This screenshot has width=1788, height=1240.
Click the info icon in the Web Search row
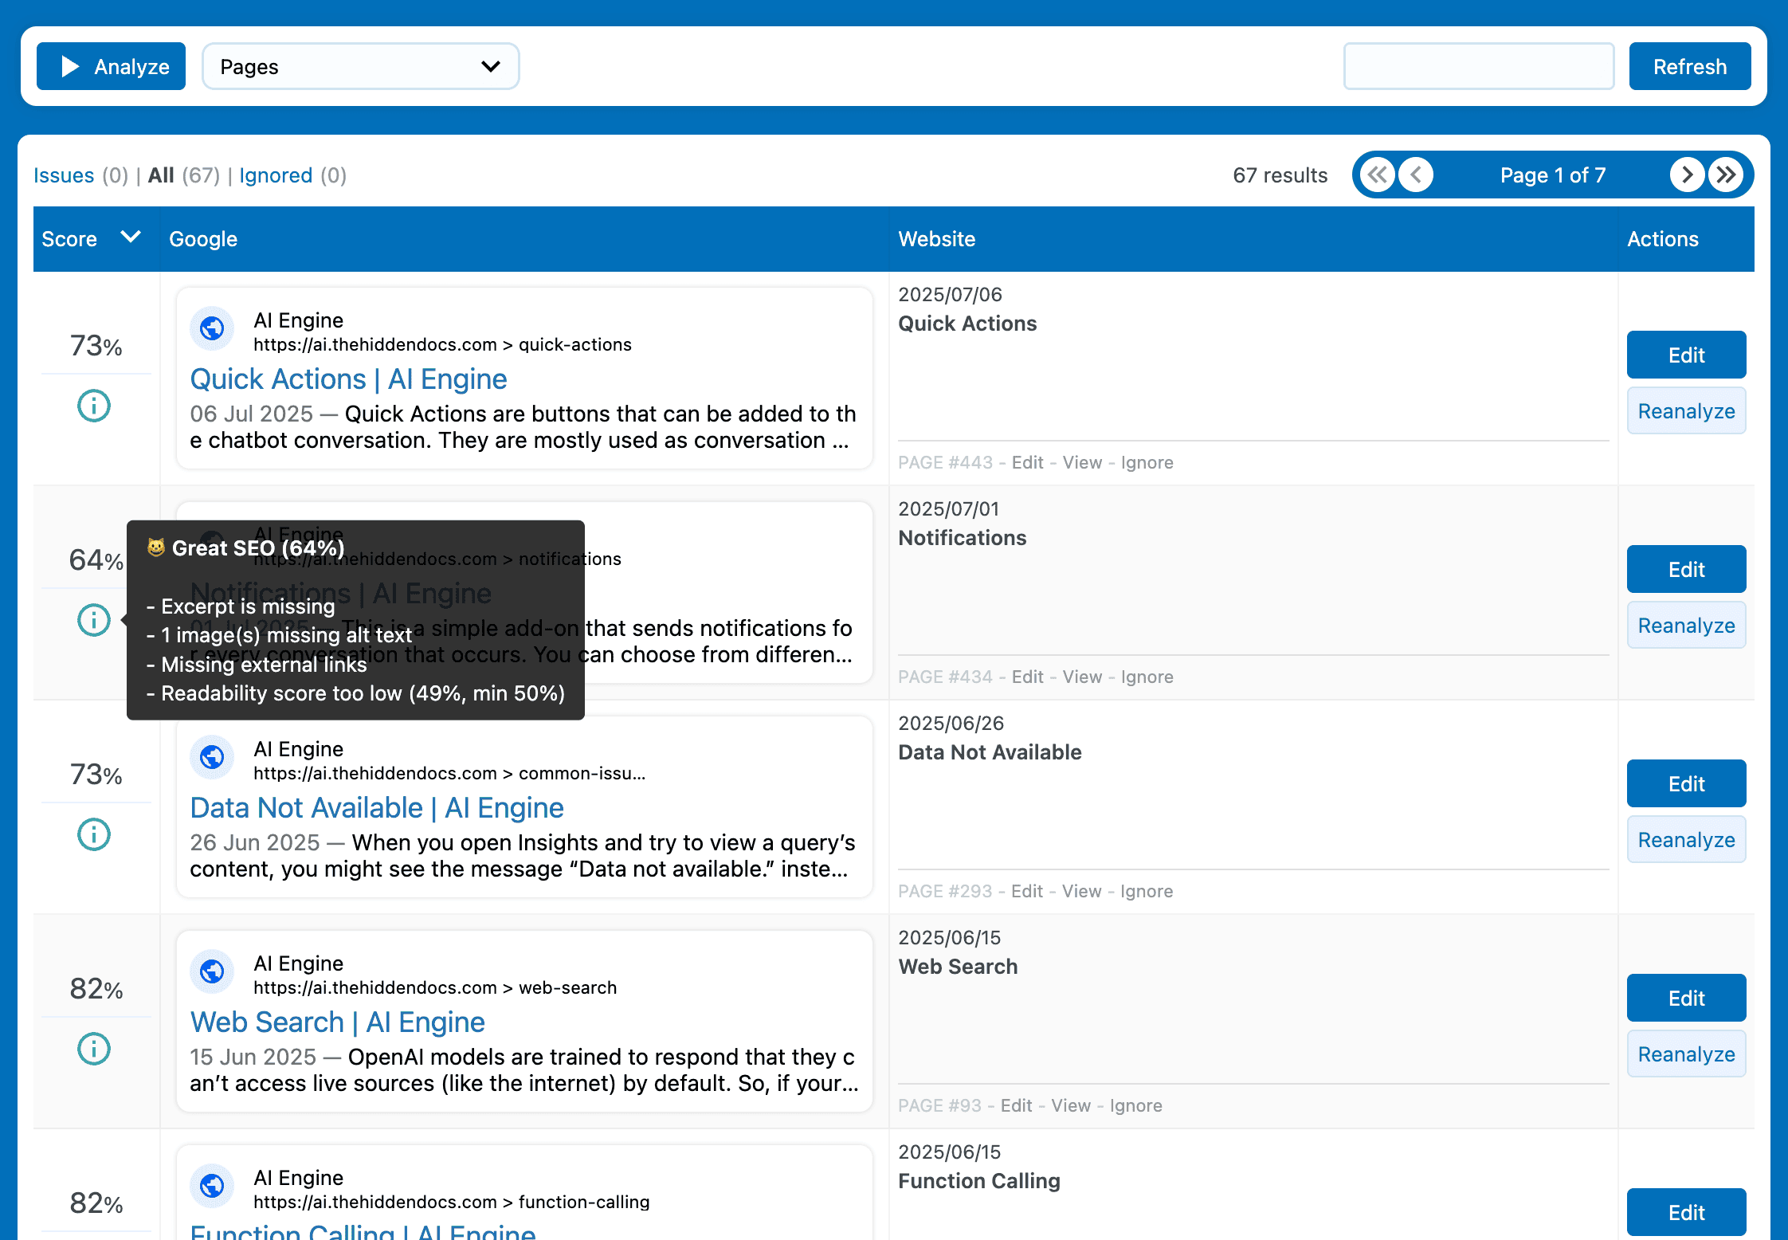[94, 1049]
